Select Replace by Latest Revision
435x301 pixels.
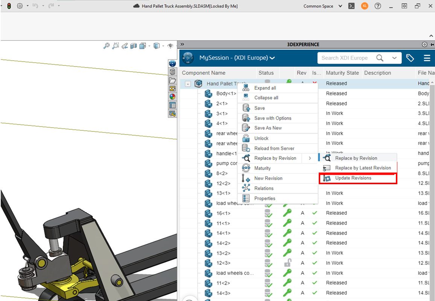(x=363, y=168)
